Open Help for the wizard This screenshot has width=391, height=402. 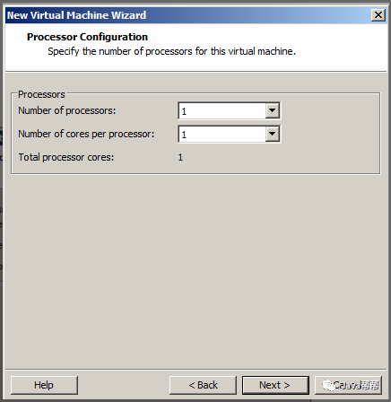coord(44,385)
